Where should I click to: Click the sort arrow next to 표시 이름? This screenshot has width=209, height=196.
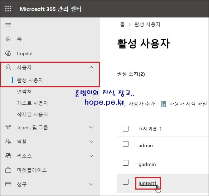[160, 129]
